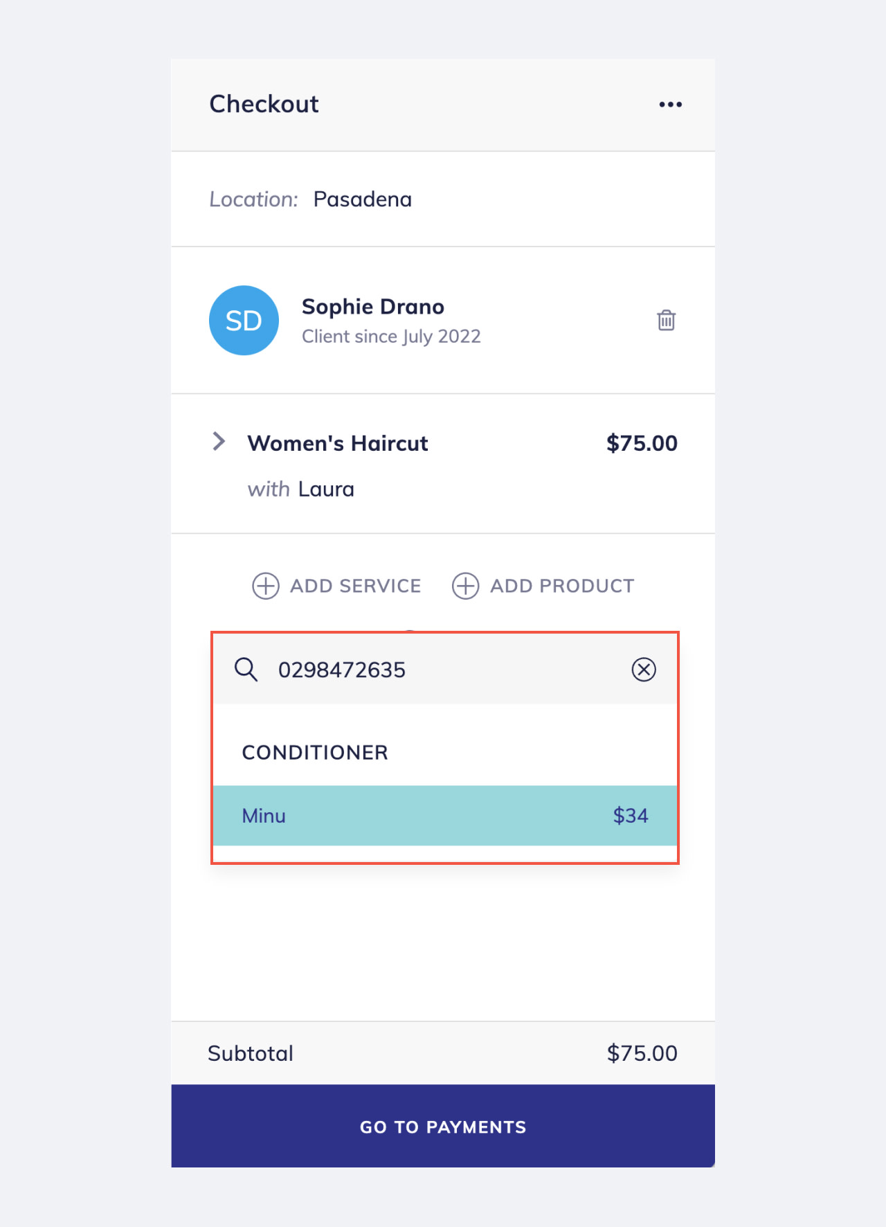Click the SD client avatar
The image size is (886, 1227).
click(x=244, y=321)
